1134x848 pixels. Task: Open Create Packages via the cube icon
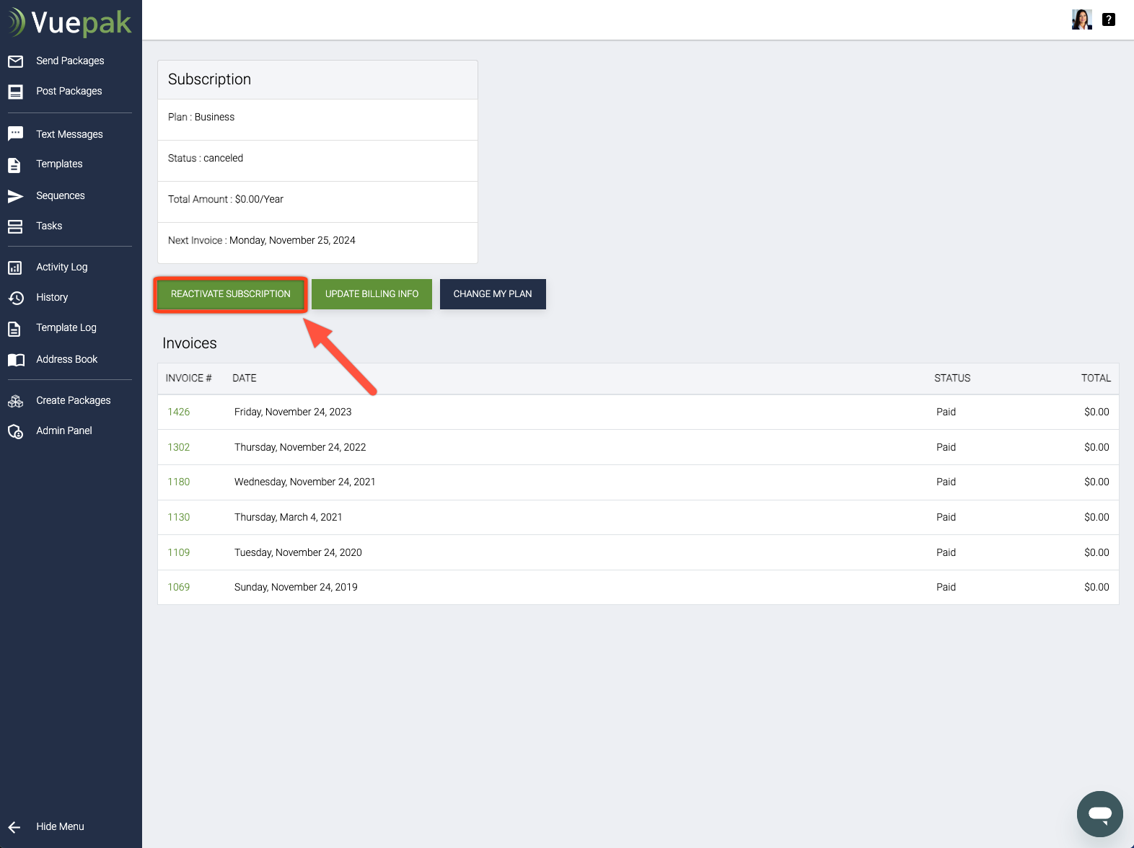(16, 400)
